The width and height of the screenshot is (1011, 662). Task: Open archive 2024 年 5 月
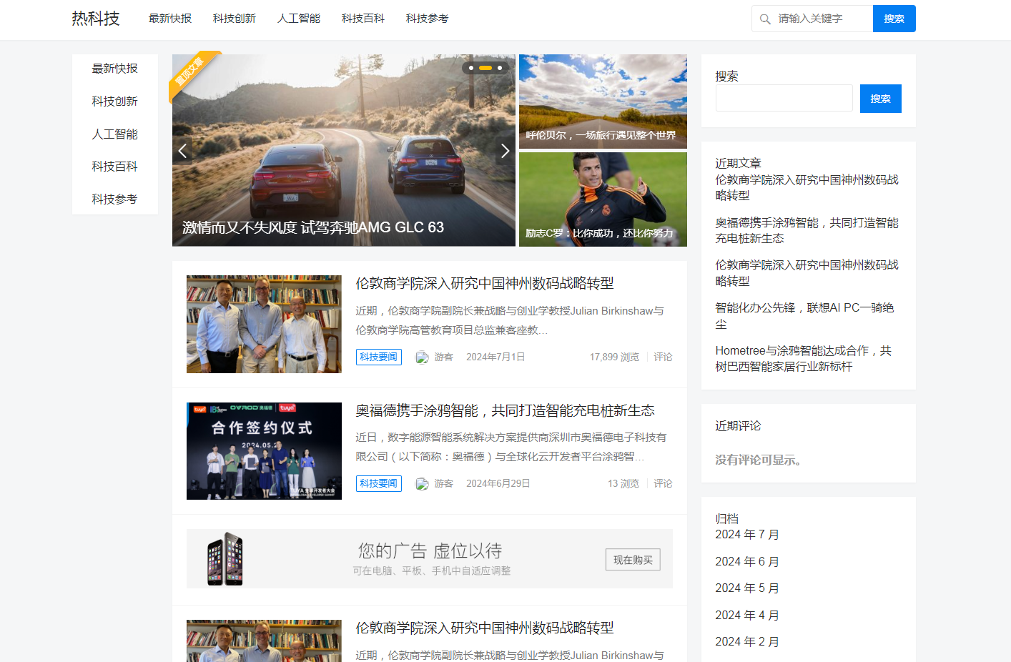(x=747, y=588)
